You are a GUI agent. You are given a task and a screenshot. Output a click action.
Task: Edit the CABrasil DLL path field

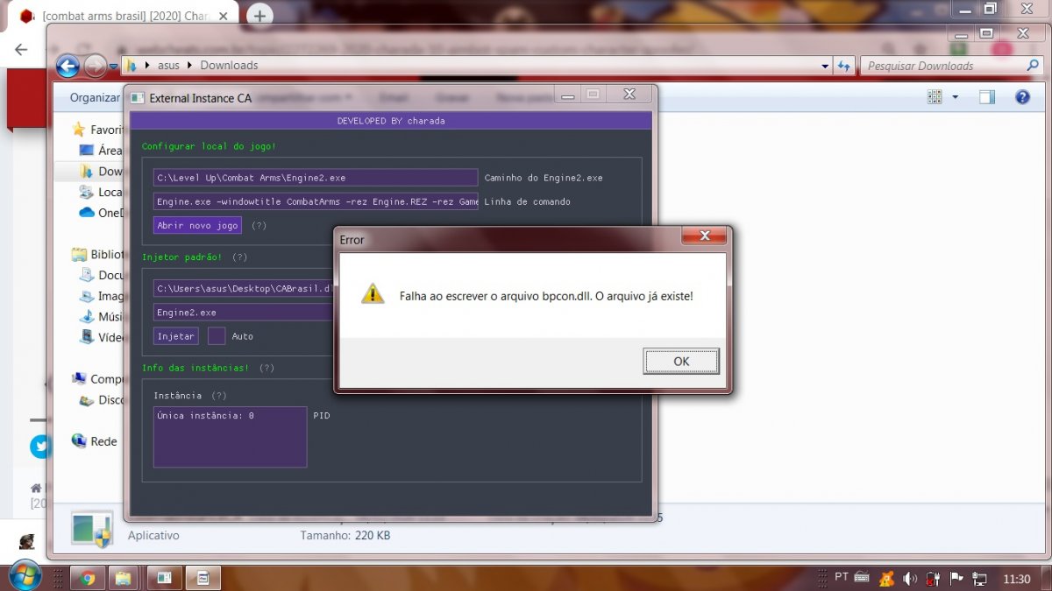tap(243, 288)
